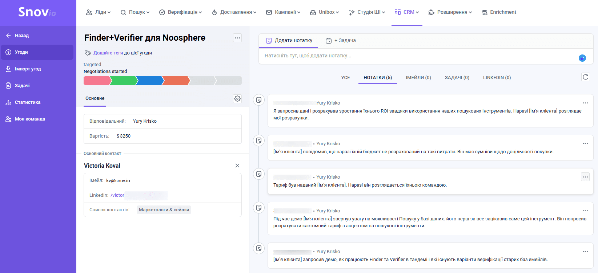Image resolution: width=598 pixels, height=273 pixels.
Task: Open options for the Тариф був наданий note
Action: click(585, 177)
